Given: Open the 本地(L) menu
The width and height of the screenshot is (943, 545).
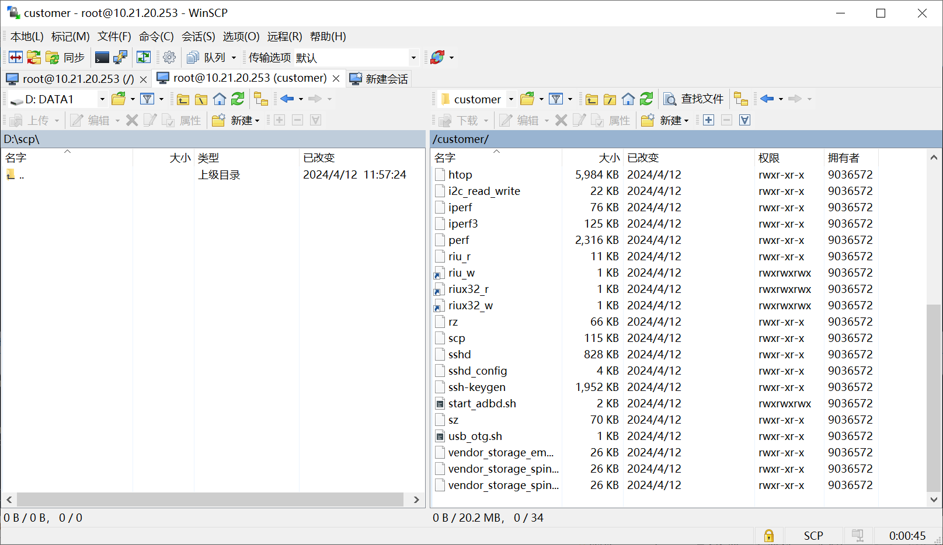Looking at the screenshot, I should coord(27,36).
